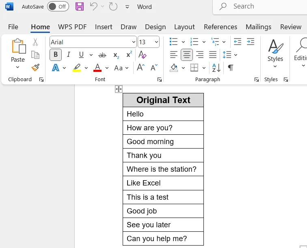The width and height of the screenshot is (307, 248).
Task: Click the Word app logo icon
Action: (x=9, y=6)
